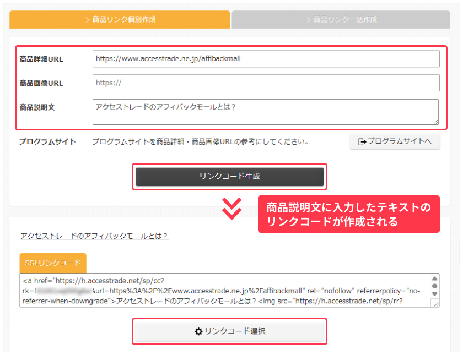Click the chevron on 商品リンク一括作成 tab
Screen dimensions: 463x355
[309, 20]
